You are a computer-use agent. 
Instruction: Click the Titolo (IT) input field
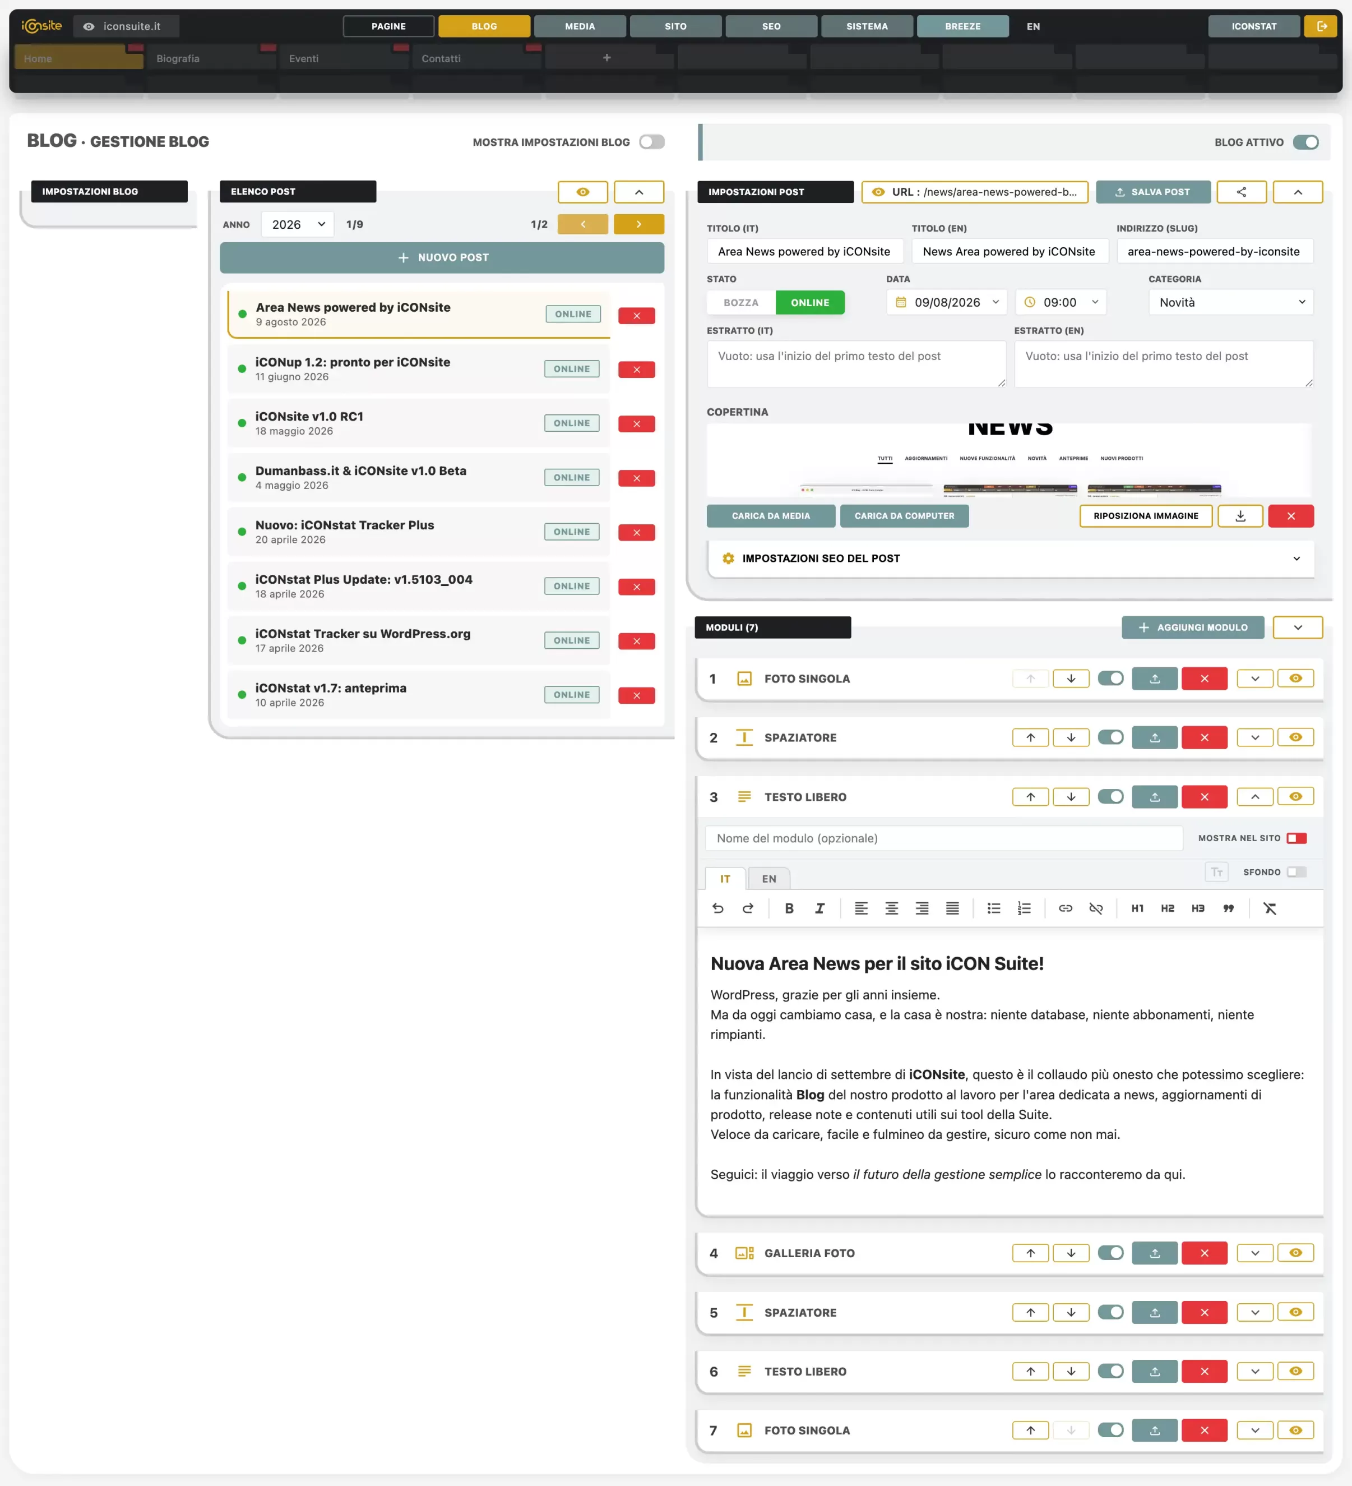pyautogui.click(x=804, y=251)
